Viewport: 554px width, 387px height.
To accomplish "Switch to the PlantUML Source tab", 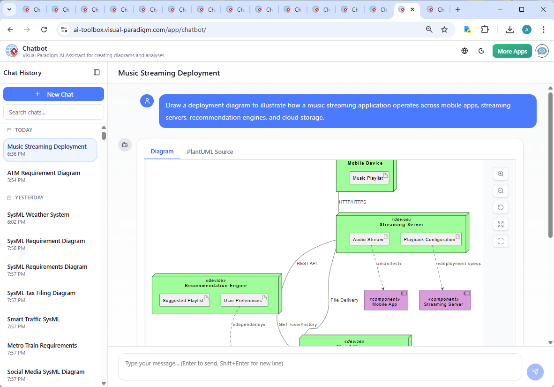I will [210, 152].
